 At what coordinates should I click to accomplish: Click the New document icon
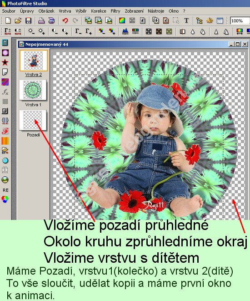[8, 20]
